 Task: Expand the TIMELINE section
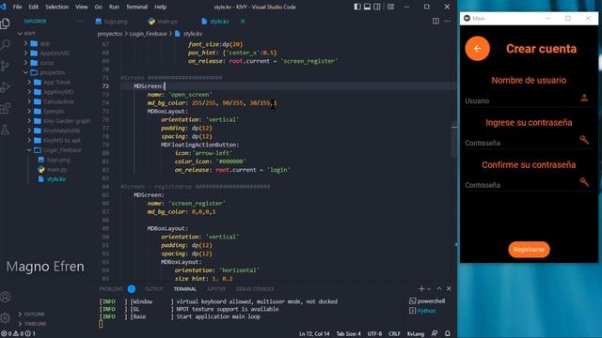(x=32, y=324)
